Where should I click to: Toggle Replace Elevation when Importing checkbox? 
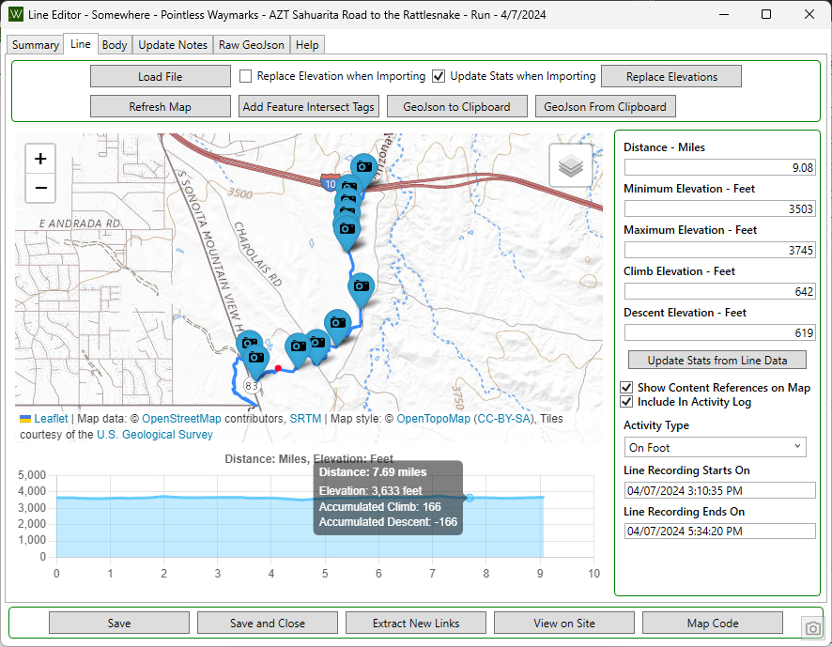pyautogui.click(x=245, y=76)
